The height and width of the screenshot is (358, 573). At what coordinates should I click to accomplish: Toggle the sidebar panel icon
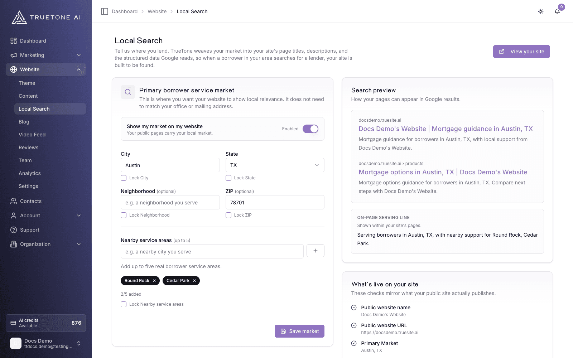point(105,11)
